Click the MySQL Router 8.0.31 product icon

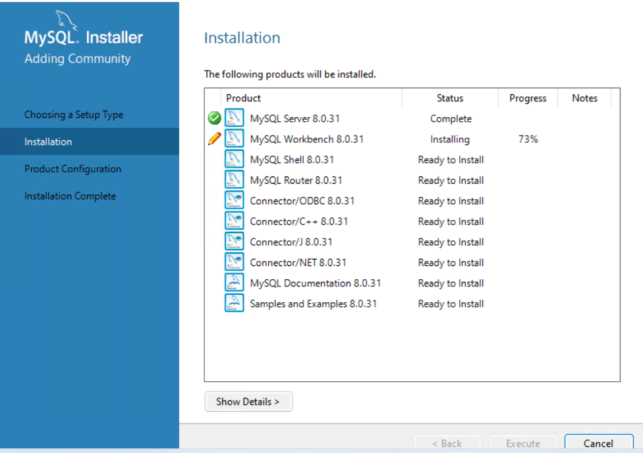tap(234, 180)
